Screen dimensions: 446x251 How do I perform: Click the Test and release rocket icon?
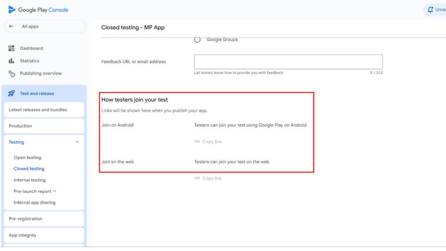pyautogui.click(x=11, y=94)
